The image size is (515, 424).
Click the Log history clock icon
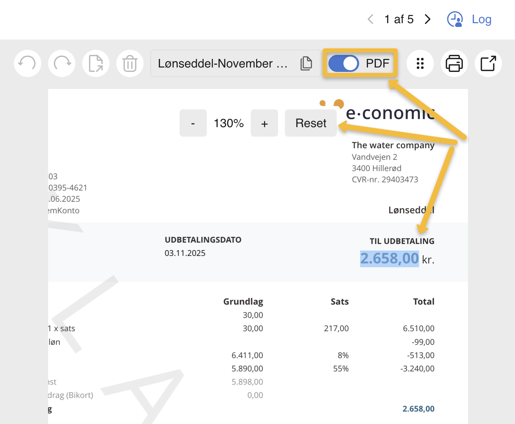pyautogui.click(x=455, y=19)
